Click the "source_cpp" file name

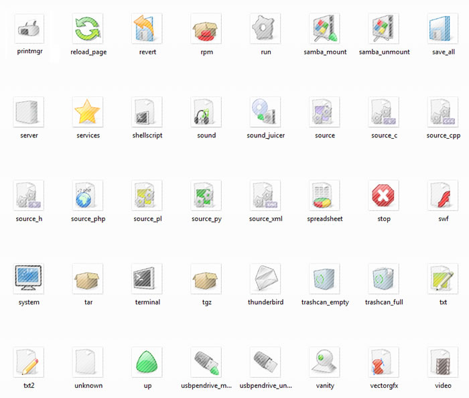[444, 136]
